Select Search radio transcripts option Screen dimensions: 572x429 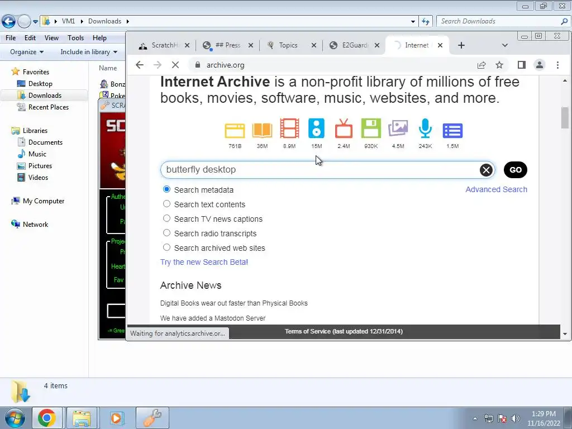click(x=166, y=233)
